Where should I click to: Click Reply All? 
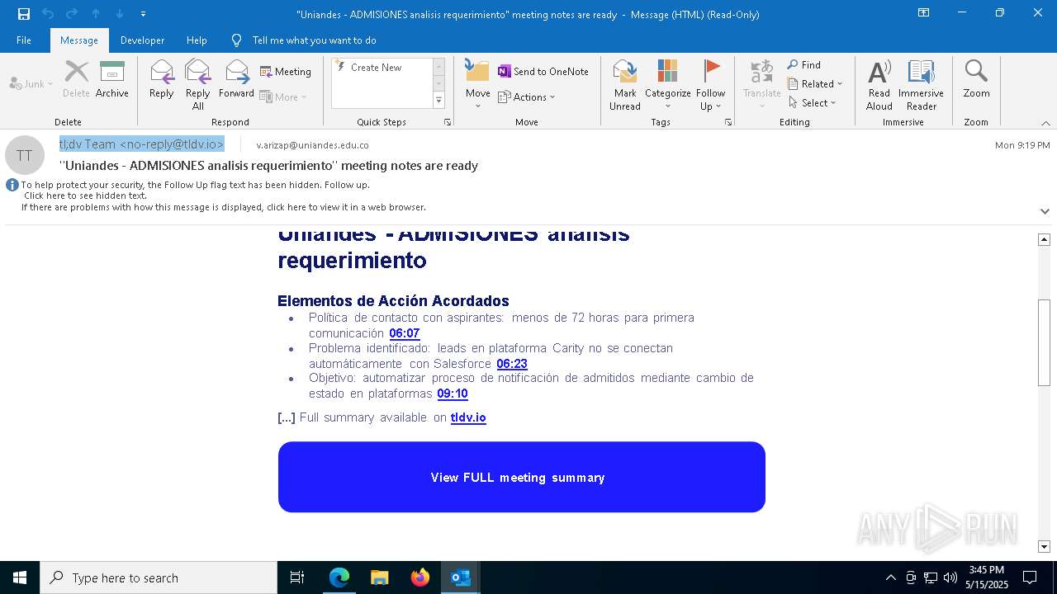coord(198,85)
